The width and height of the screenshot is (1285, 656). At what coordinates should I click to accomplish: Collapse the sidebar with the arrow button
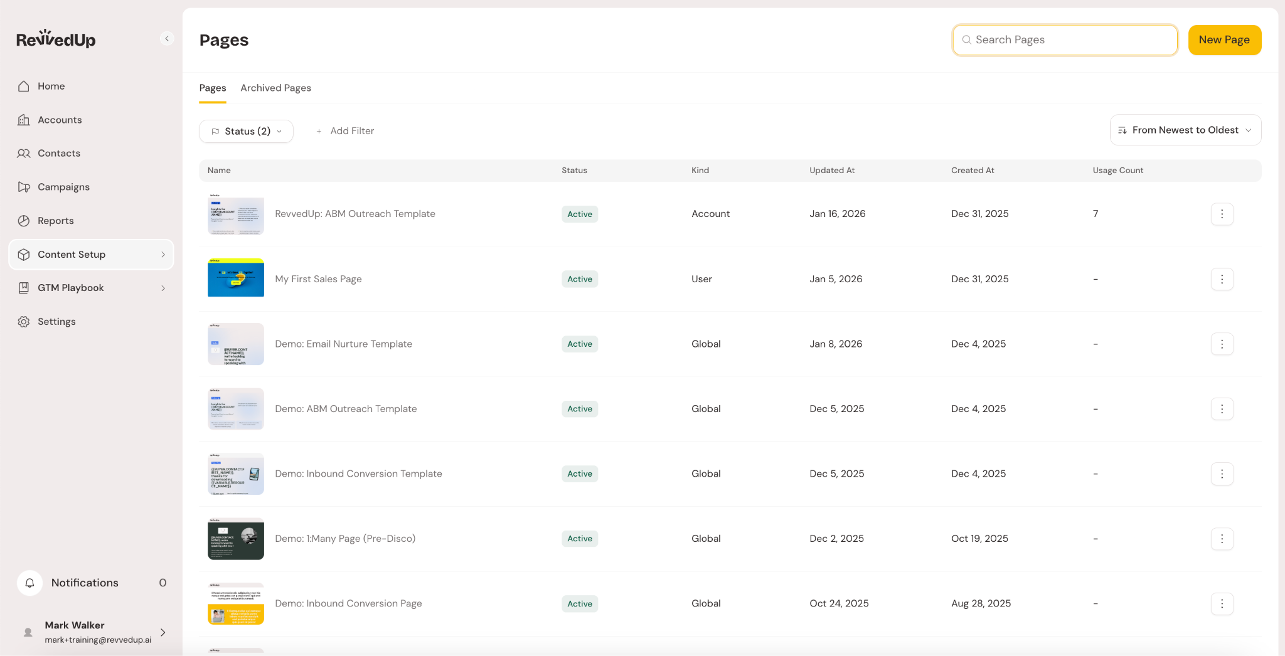pyautogui.click(x=167, y=39)
